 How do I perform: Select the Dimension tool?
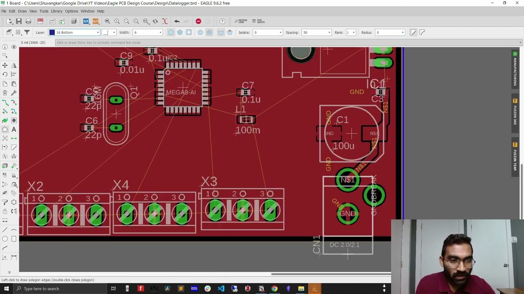click(14, 257)
